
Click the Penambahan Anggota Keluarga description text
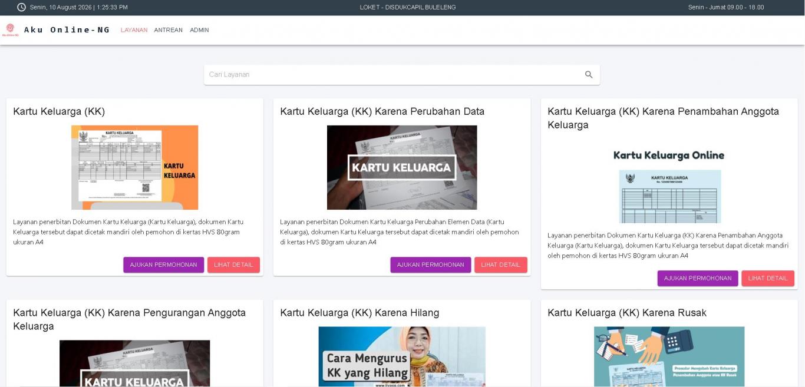[668, 246]
